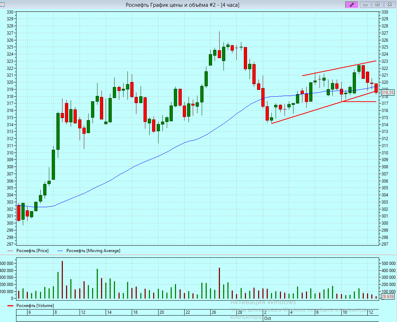Click date label 28 on the time axis
Viewport: 397px width, 322px height.
click(240, 312)
